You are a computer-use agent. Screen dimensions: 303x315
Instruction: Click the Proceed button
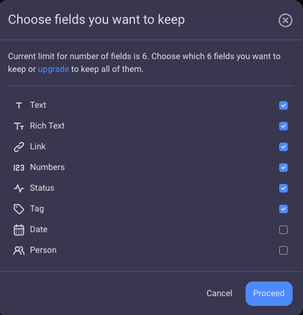pyautogui.click(x=269, y=294)
